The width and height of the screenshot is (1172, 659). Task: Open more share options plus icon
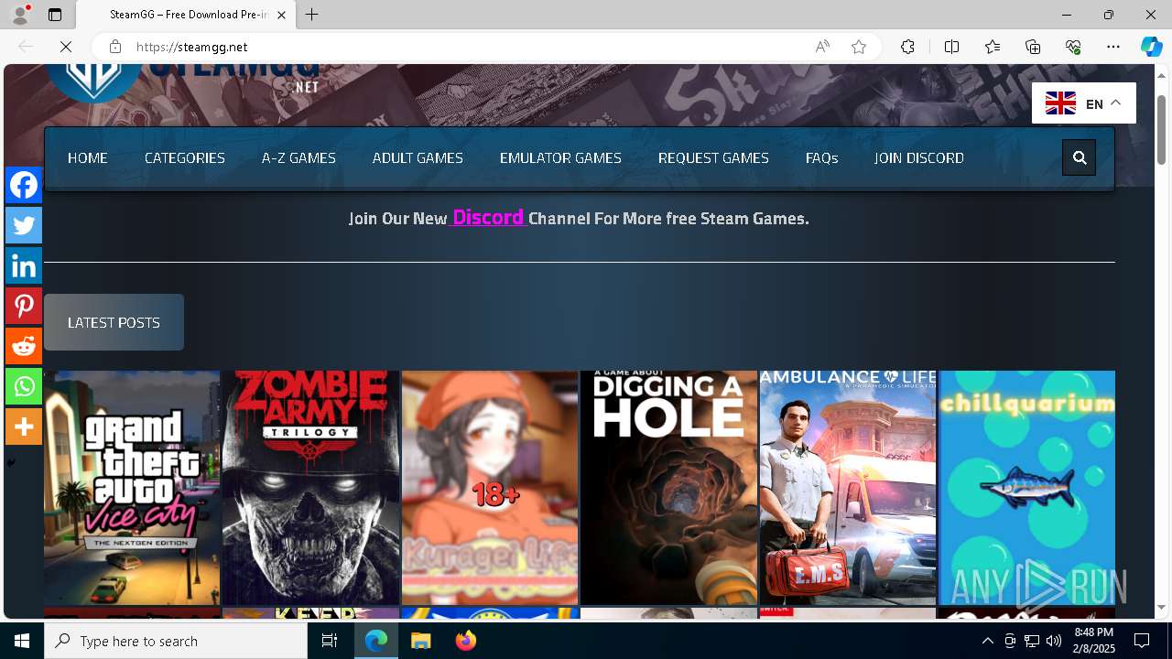coord(24,427)
